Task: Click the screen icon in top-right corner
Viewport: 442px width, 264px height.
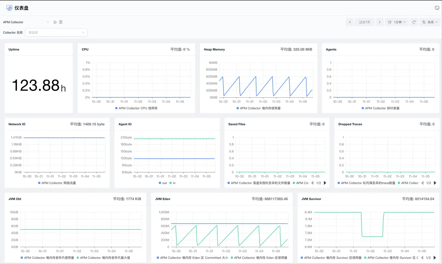Action: point(437,8)
